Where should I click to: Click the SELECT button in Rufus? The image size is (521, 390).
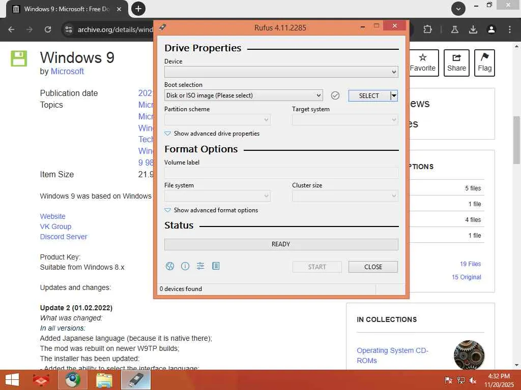coord(369,96)
